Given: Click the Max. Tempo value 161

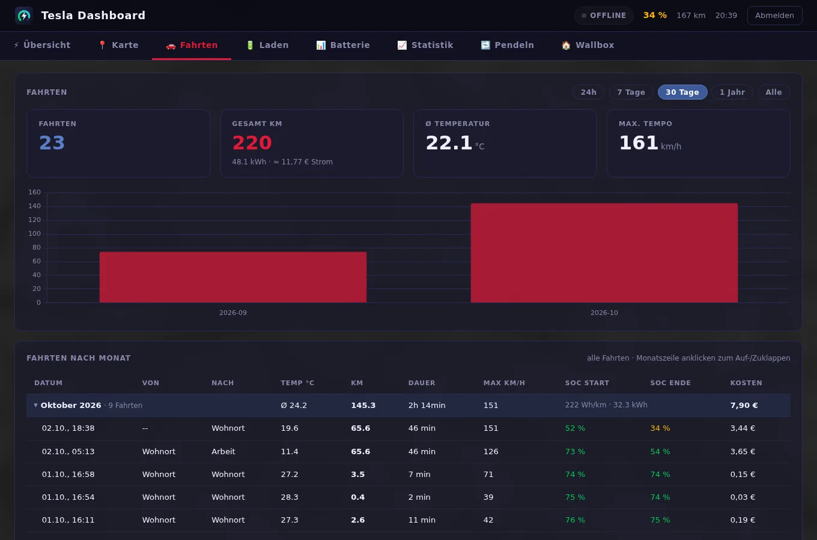Looking at the screenshot, I should [x=639, y=143].
